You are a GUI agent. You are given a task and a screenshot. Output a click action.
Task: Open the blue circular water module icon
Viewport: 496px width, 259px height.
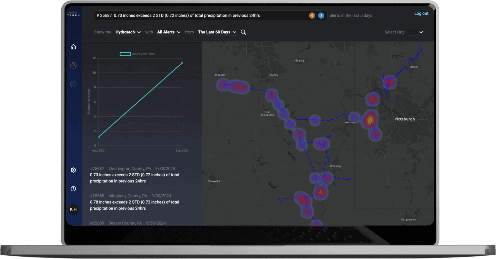click(x=73, y=84)
